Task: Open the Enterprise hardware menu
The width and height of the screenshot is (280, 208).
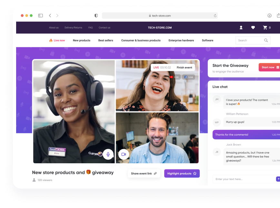Action: (181, 41)
